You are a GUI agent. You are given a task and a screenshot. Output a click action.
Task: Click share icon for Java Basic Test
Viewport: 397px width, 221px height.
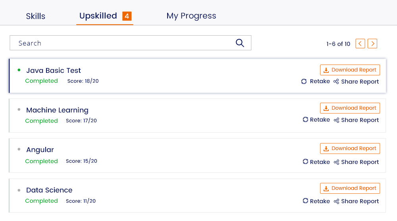[336, 81]
